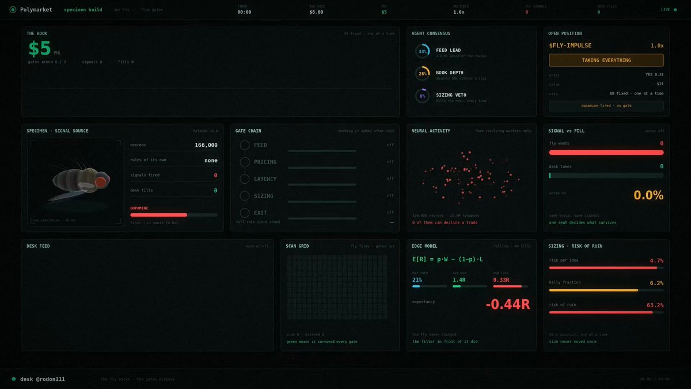Toggle the PRICING gate circle

(244, 162)
